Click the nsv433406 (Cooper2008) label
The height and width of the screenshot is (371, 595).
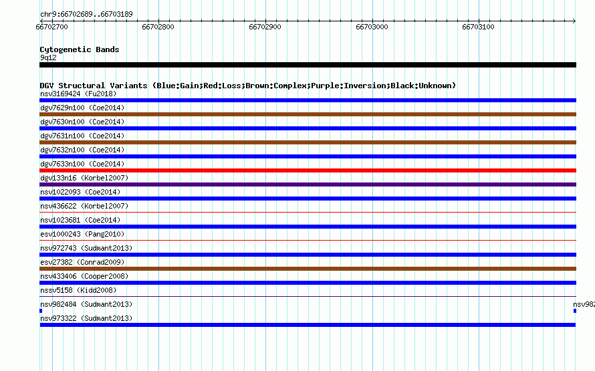pyautogui.click(x=84, y=276)
